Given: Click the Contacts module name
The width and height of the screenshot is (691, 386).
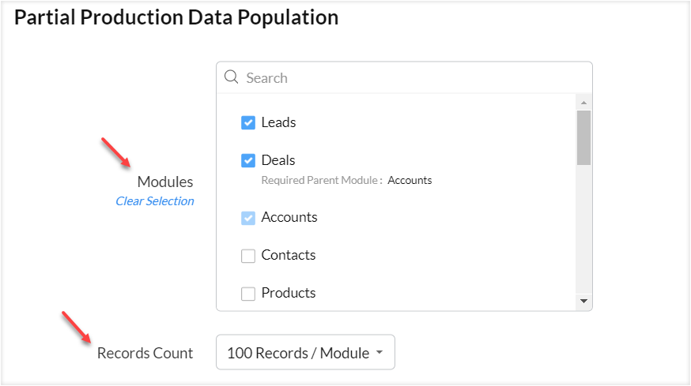Looking at the screenshot, I should tap(289, 255).
